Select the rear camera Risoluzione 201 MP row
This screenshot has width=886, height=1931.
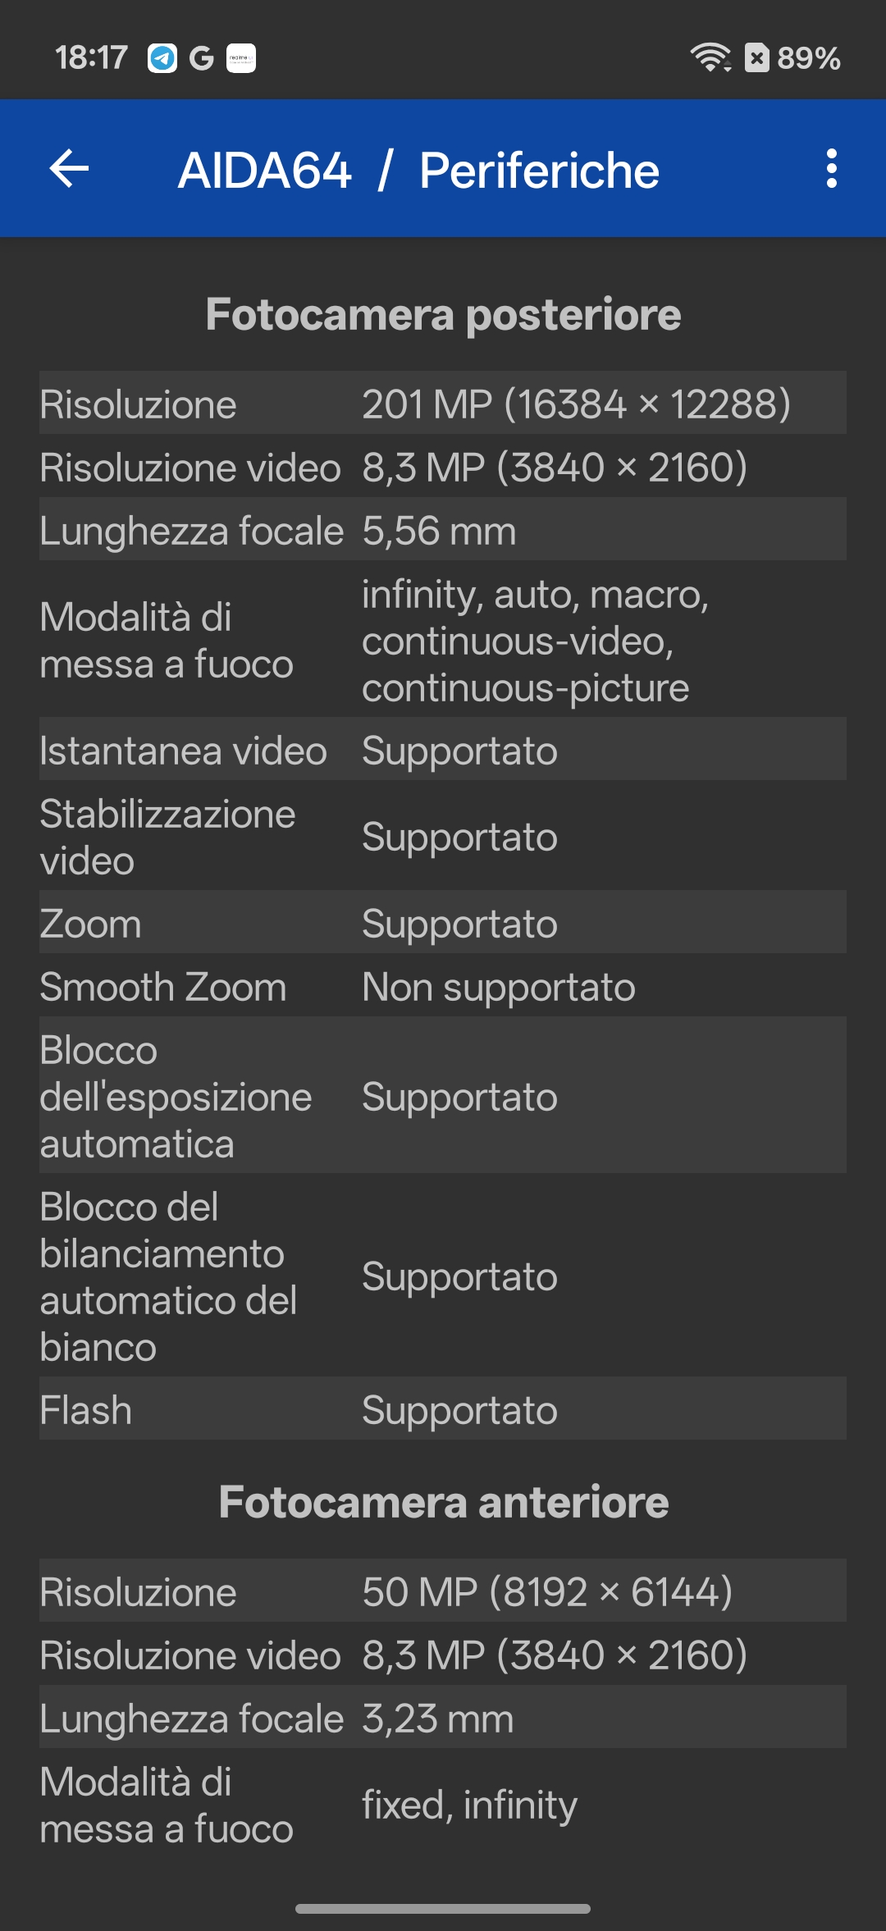tap(443, 404)
